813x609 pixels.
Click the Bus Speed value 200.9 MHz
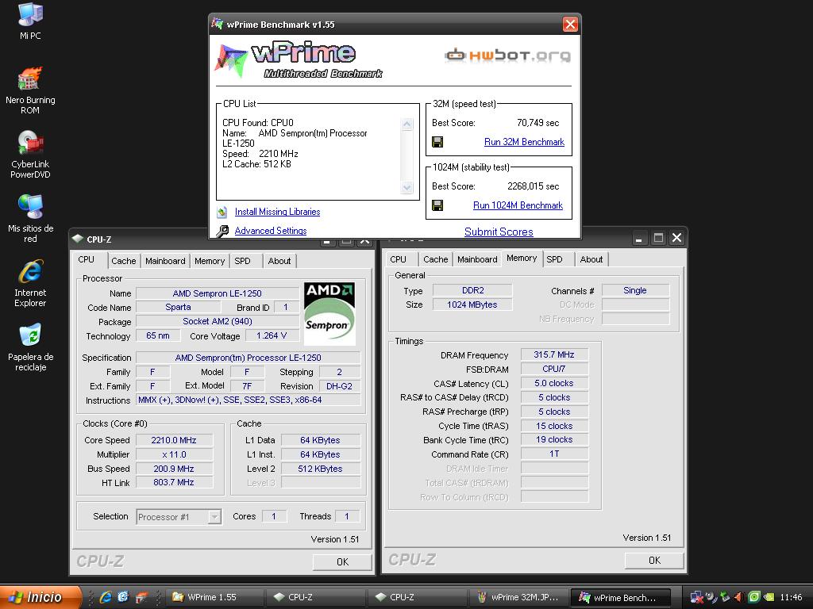tap(174, 469)
